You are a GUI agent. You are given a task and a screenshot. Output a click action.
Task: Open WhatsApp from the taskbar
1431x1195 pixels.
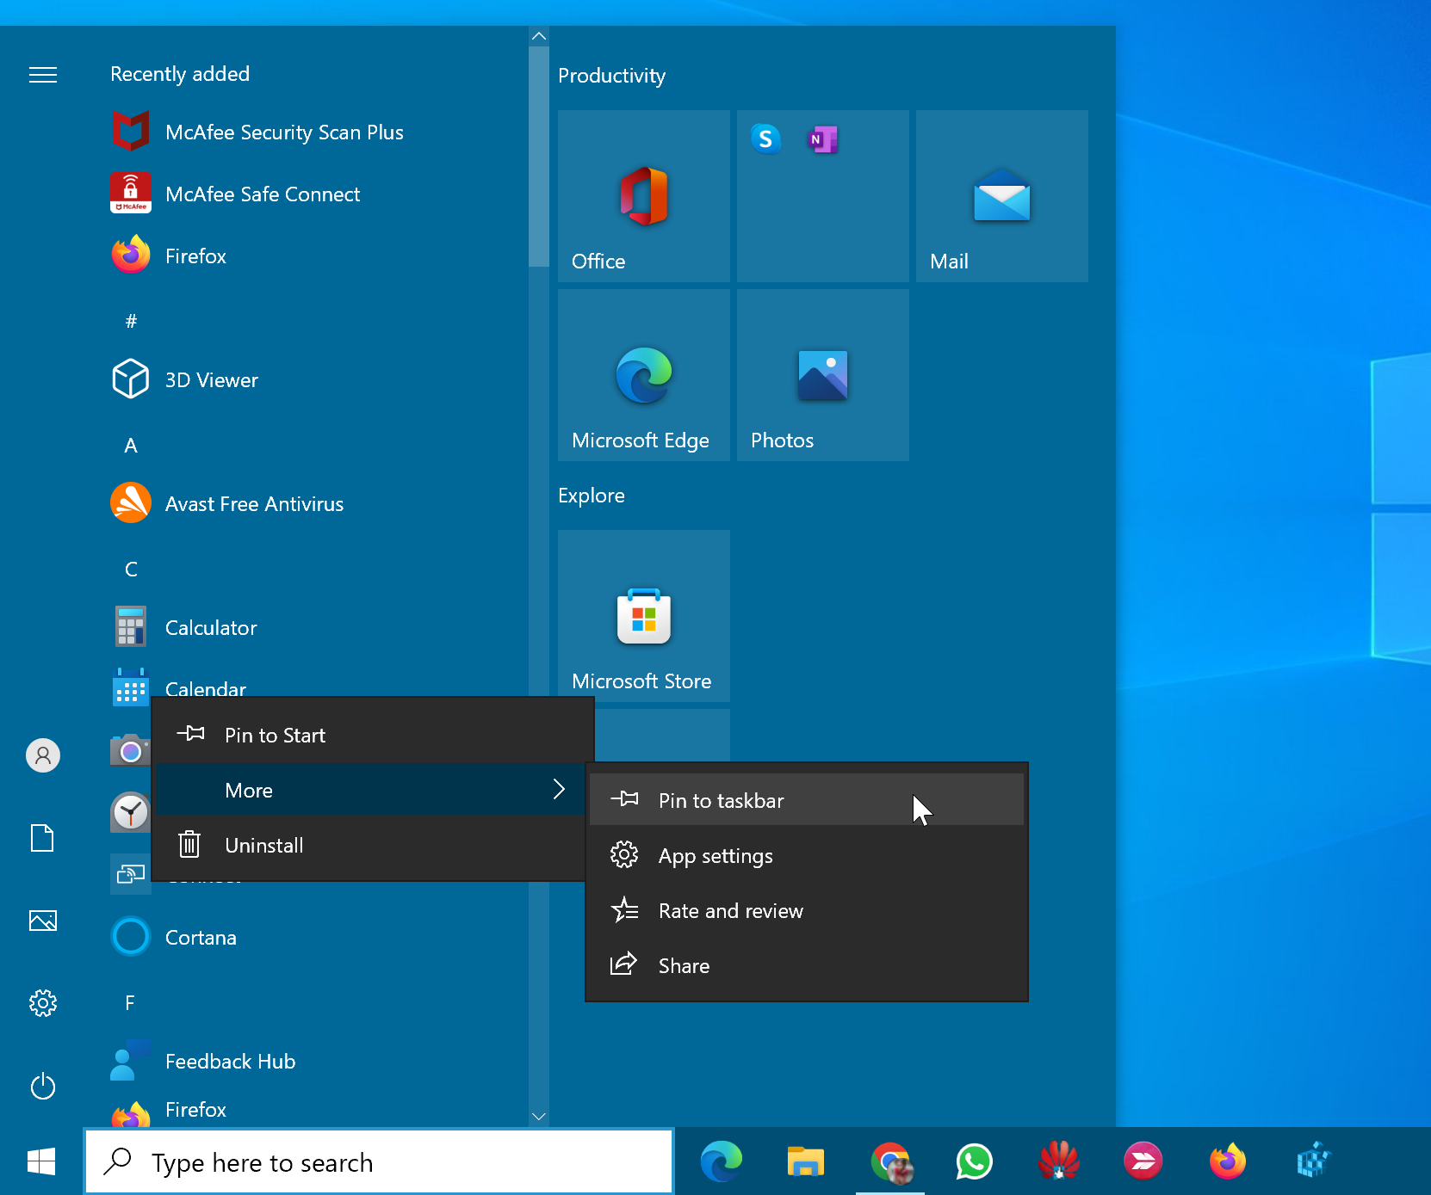pyautogui.click(x=974, y=1162)
